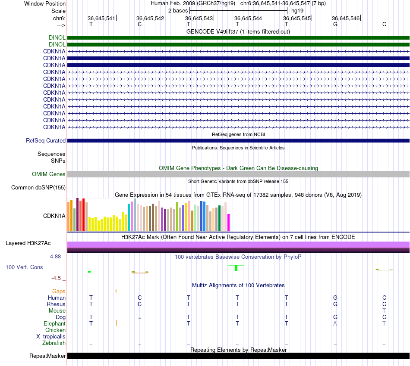
Task: Select the Zebrafish alignment row label
Action: point(54,343)
